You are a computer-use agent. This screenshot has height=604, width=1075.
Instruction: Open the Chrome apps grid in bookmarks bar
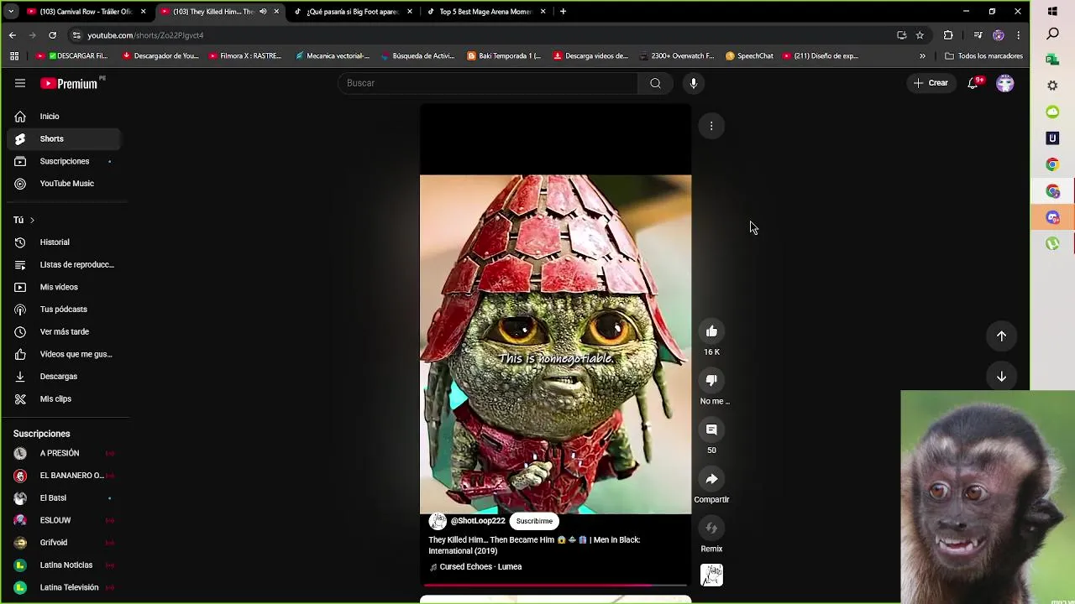(14, 56)
